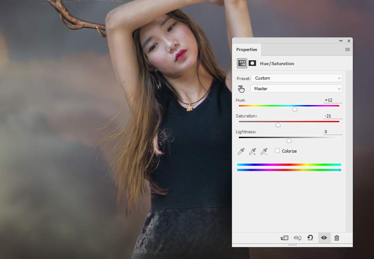Click the Hue slider handle
Screen dimensions: 374x259
pos(295,109)
